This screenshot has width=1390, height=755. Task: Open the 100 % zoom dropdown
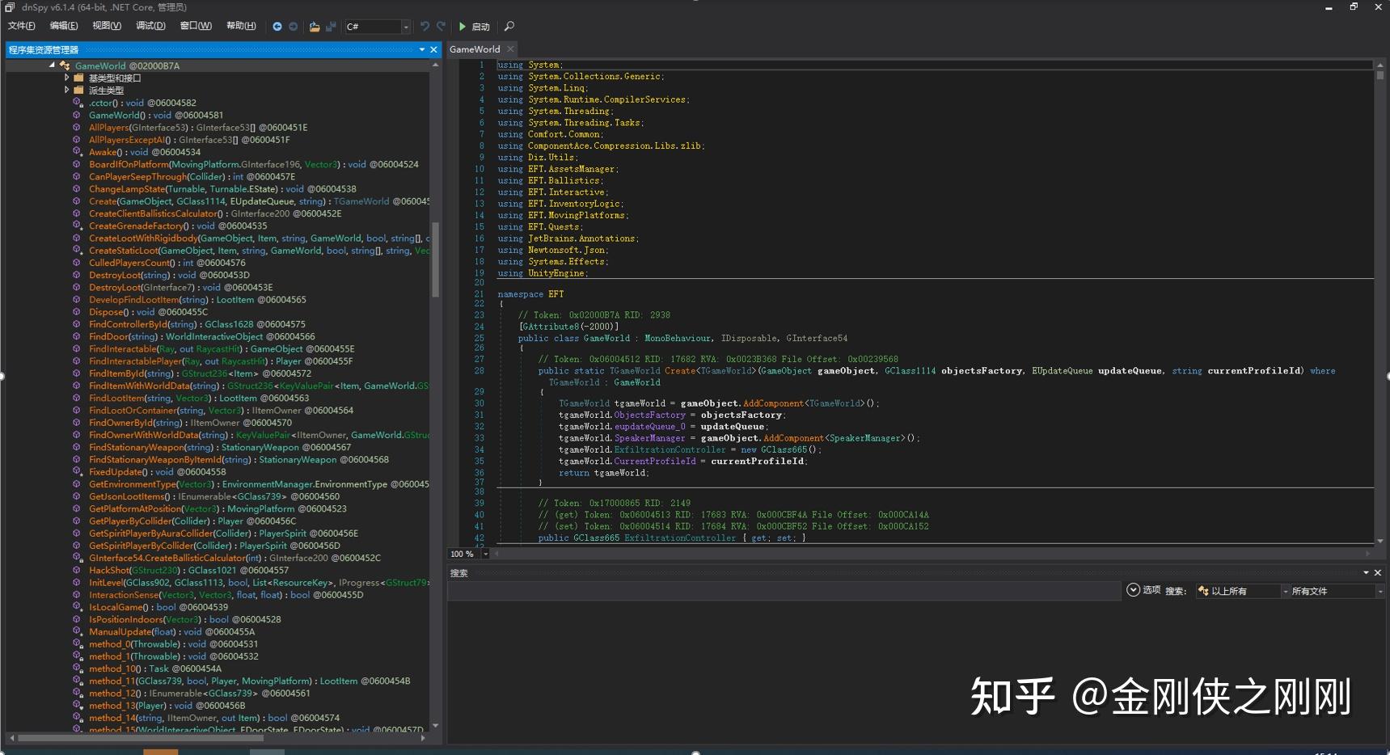[x=485, y=555]
